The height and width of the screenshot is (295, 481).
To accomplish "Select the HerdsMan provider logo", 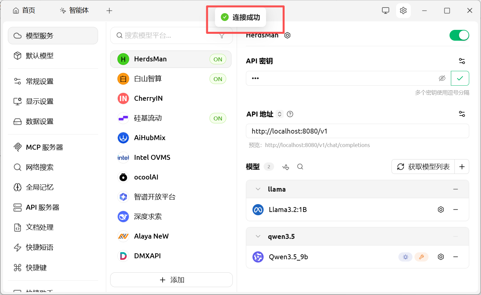I will click(x=123, y=59).
